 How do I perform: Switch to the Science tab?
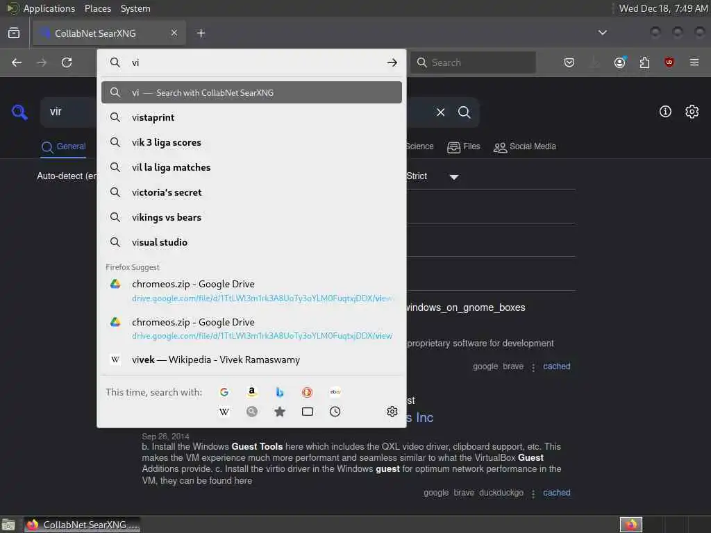(420, 146)
